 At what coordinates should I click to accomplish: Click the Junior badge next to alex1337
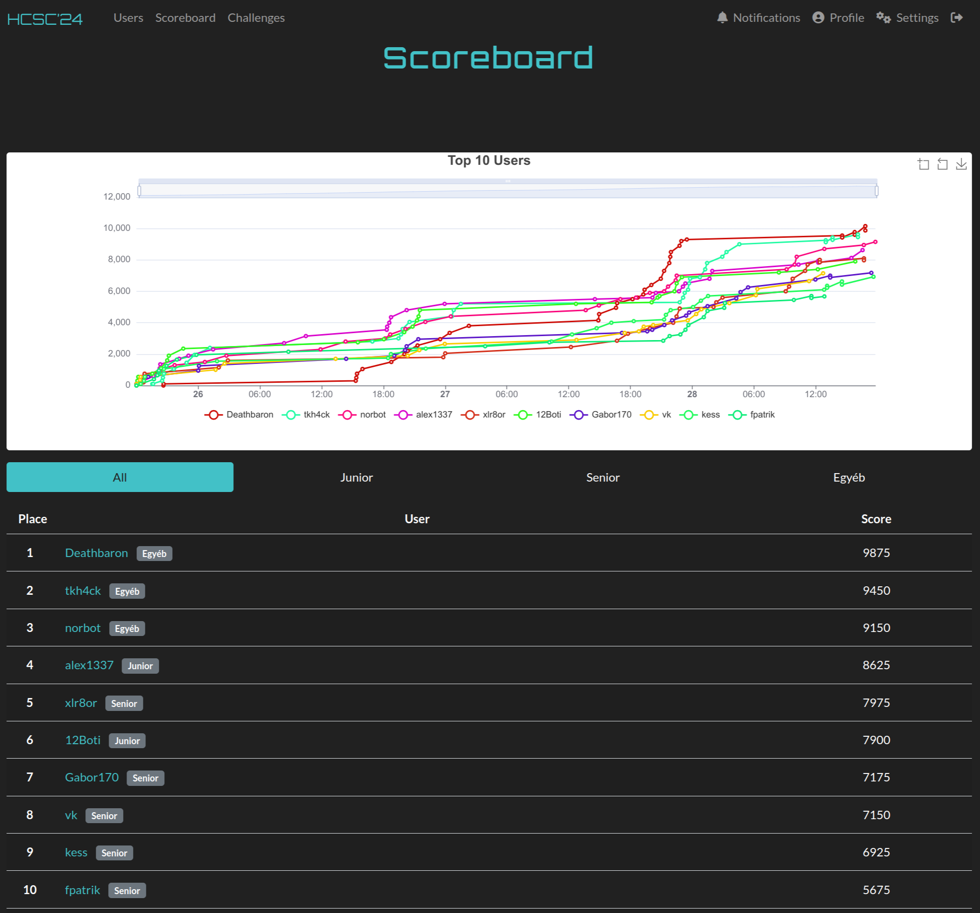tap(140, 666)
